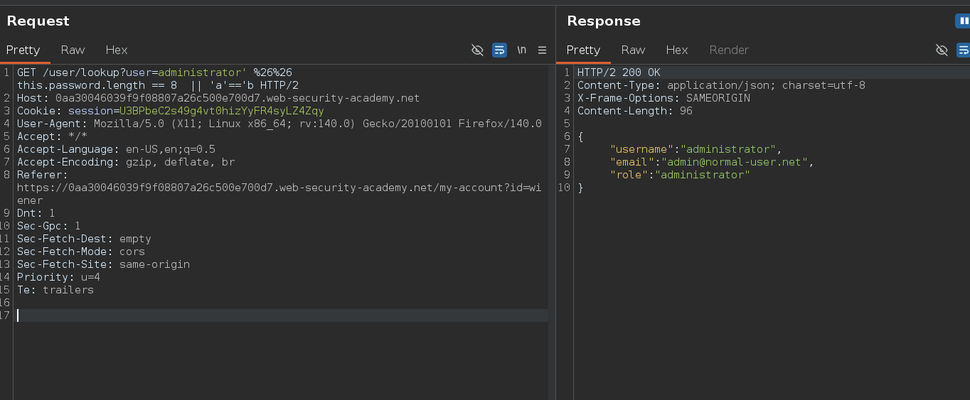Viewport: 970px width, 400px height.
Task: Click the X-Frame-Options response header
Action: [x=663, y=98]
